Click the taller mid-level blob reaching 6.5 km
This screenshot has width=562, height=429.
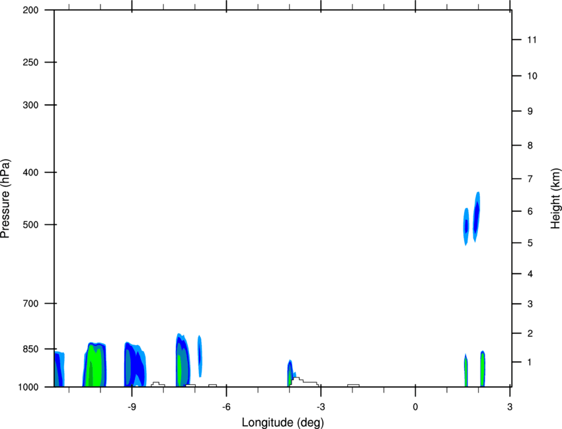point(476,217)
